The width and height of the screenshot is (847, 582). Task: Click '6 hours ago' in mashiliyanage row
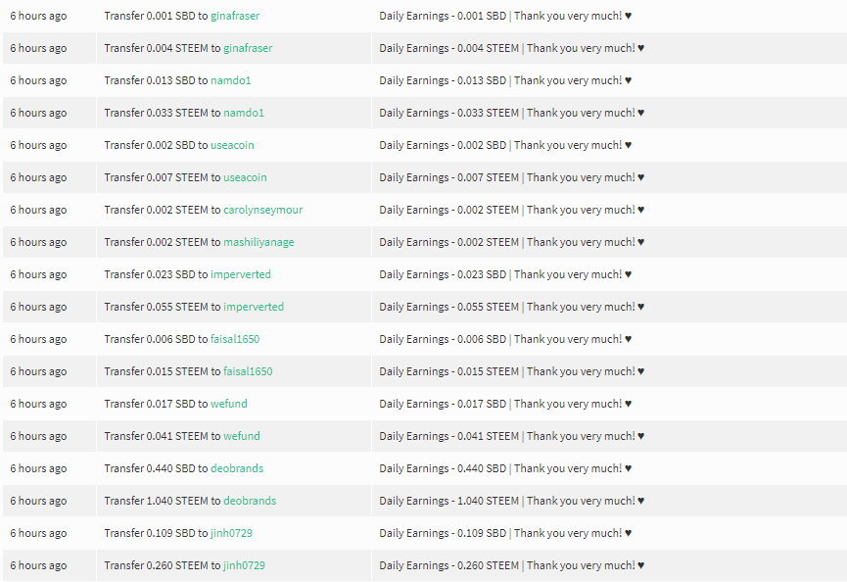click(x=38, y=243)
